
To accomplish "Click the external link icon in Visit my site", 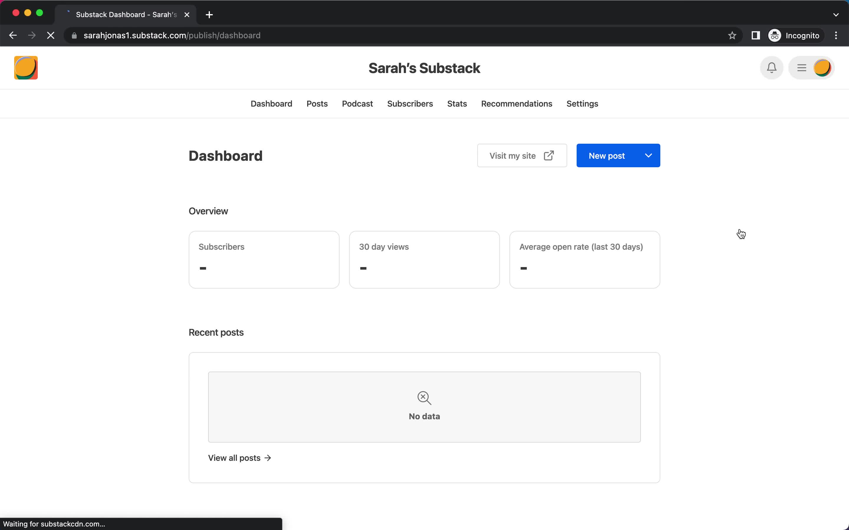I will tap(549, 155).
